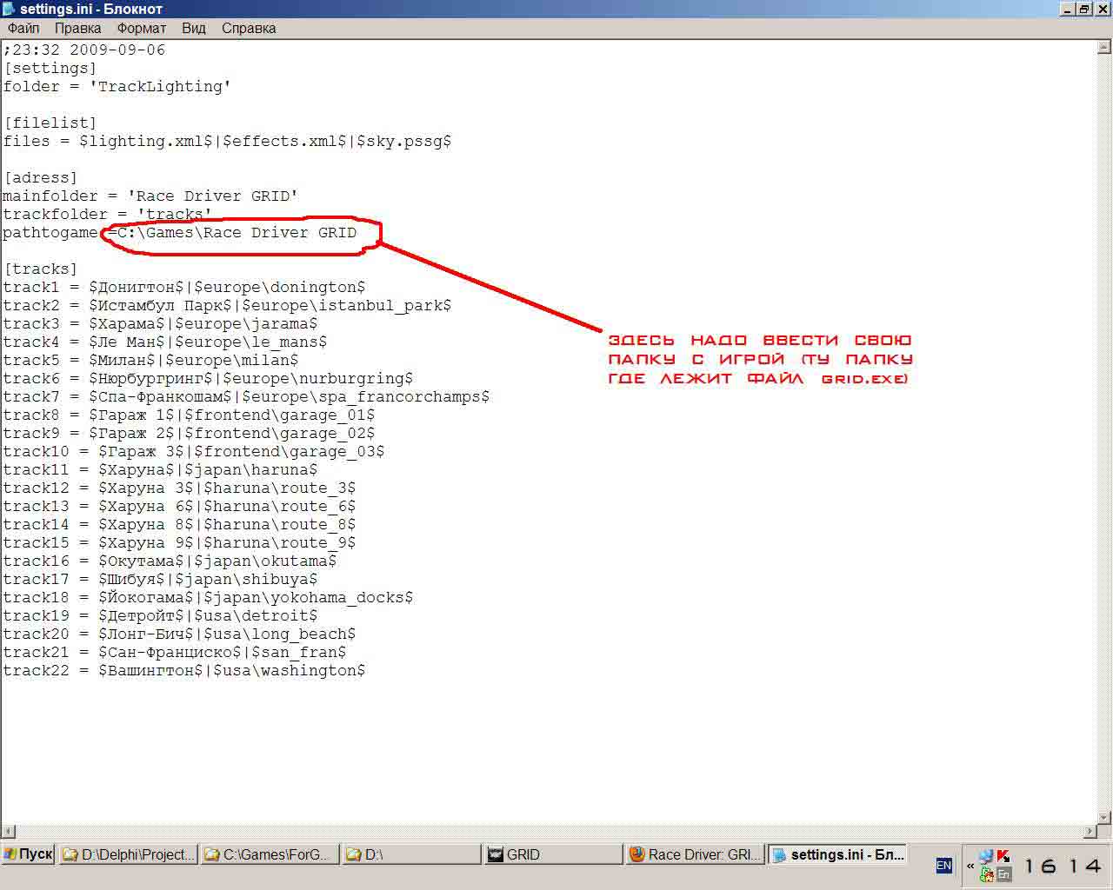Image resolution: width=1113 pixels, height=890 pixels.
Task: Click the track13 Харуна 6 line
Action: click(179, 506)
